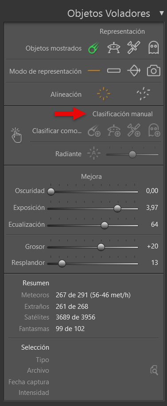
Task: Choose scattered alignment icon
Action: (x=144, y=94)
